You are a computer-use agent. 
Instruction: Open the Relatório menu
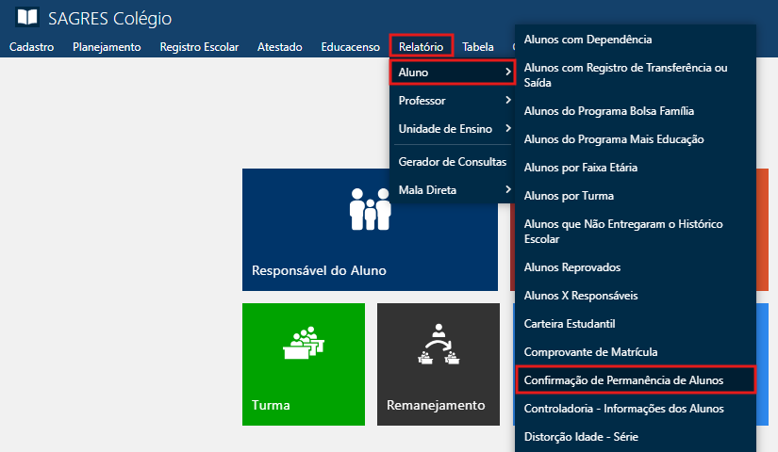421,46
